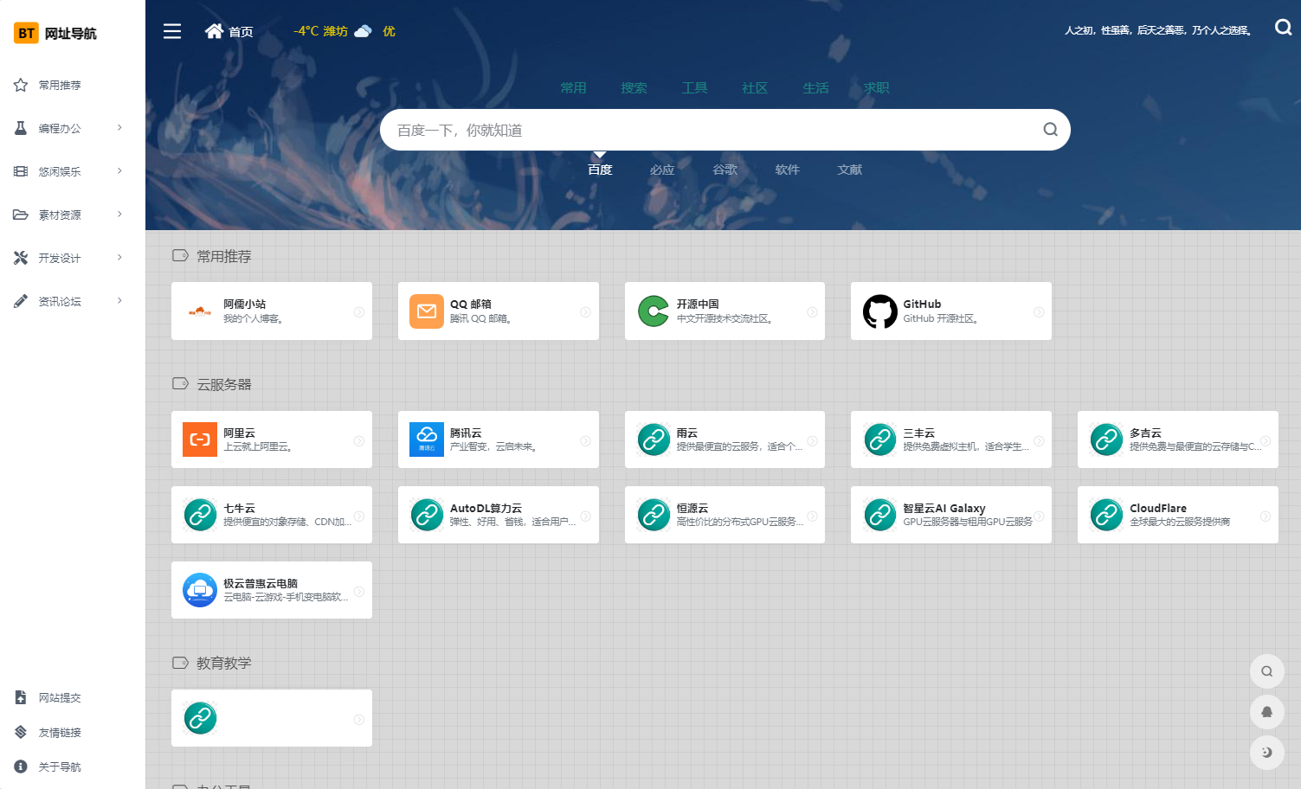The height and width of the screenshot is (789, 1301).
Task: Click the weather text -4°C 潍坊
Action: coord(320,31)
